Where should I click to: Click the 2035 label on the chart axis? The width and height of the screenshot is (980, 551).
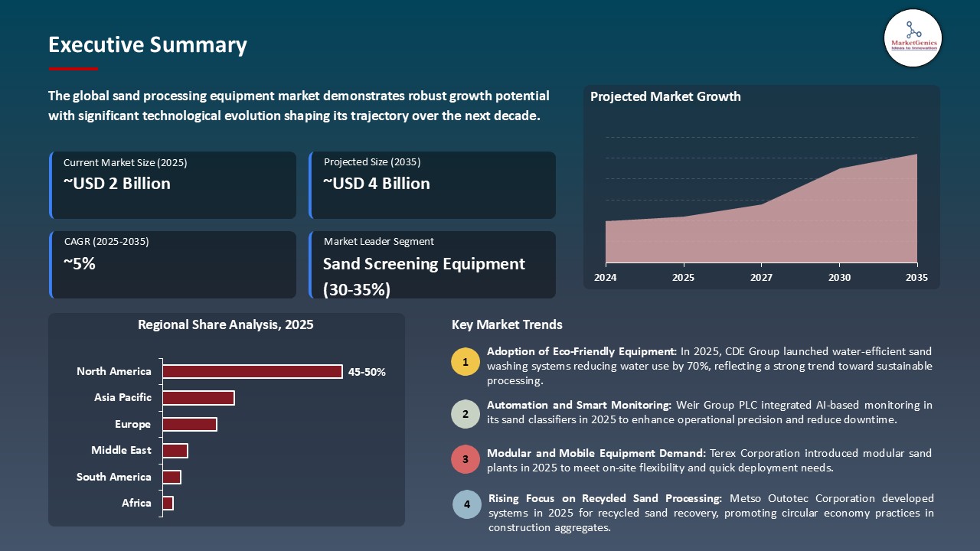click(916, 278)
